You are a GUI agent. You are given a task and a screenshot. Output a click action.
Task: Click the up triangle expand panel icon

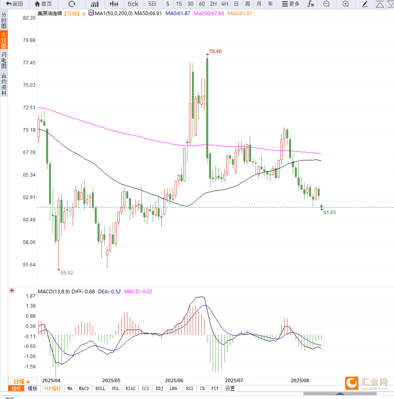pos(380,4)
